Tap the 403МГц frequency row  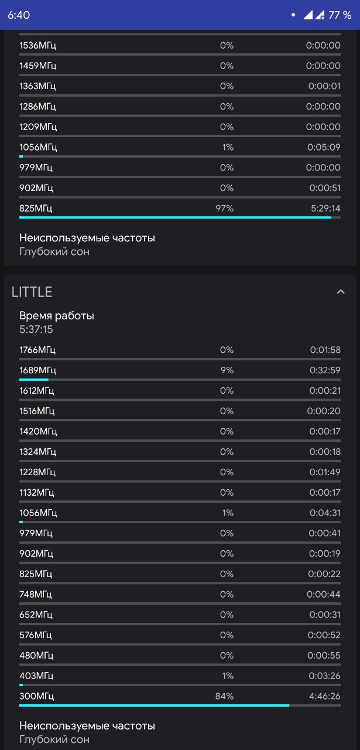coord(180,676)
